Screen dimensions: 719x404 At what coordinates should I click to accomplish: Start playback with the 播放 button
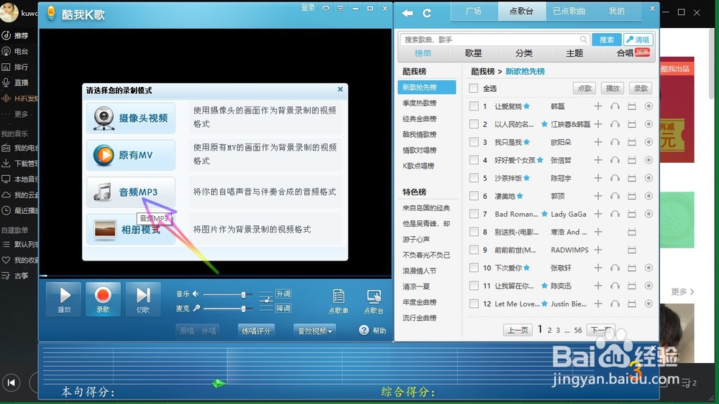pyautogui.click(x=64, y=299)
